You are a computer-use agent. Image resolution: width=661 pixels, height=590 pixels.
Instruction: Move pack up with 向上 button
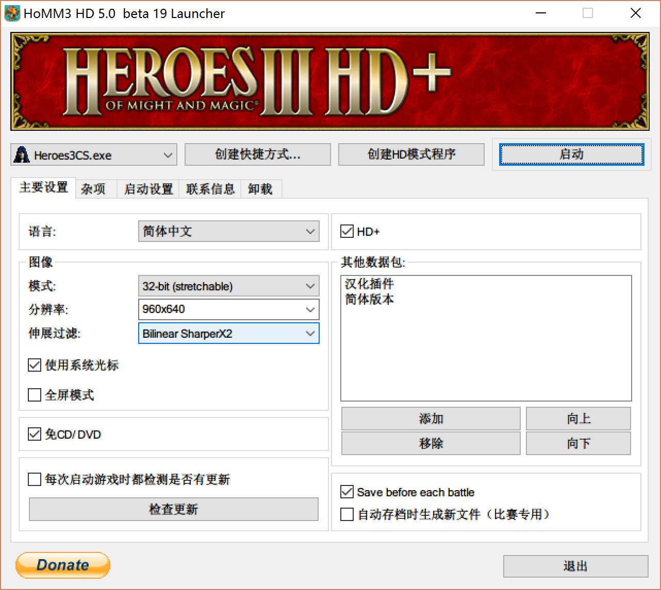579,419
